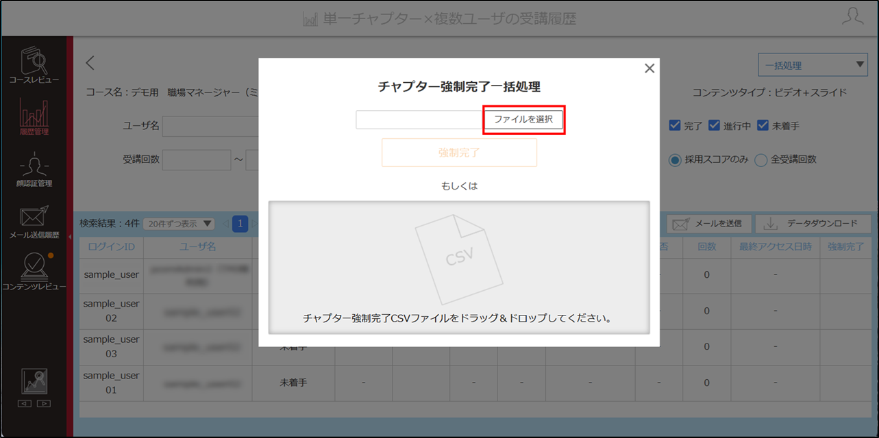
Task: Click the 受講回数 minimum input field
Action: coord(197,159)
